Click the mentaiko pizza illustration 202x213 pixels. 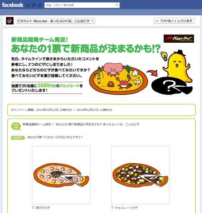click(61, 175)
